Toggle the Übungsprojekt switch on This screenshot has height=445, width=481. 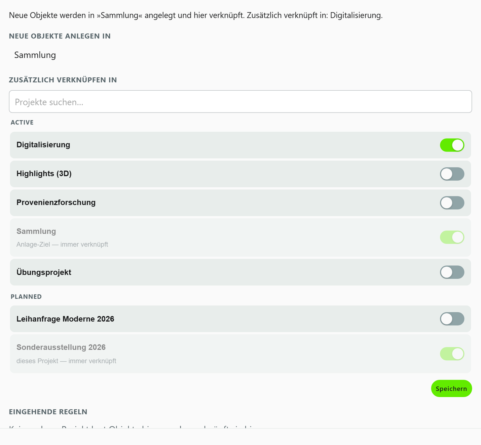click(x=452, y=272)
